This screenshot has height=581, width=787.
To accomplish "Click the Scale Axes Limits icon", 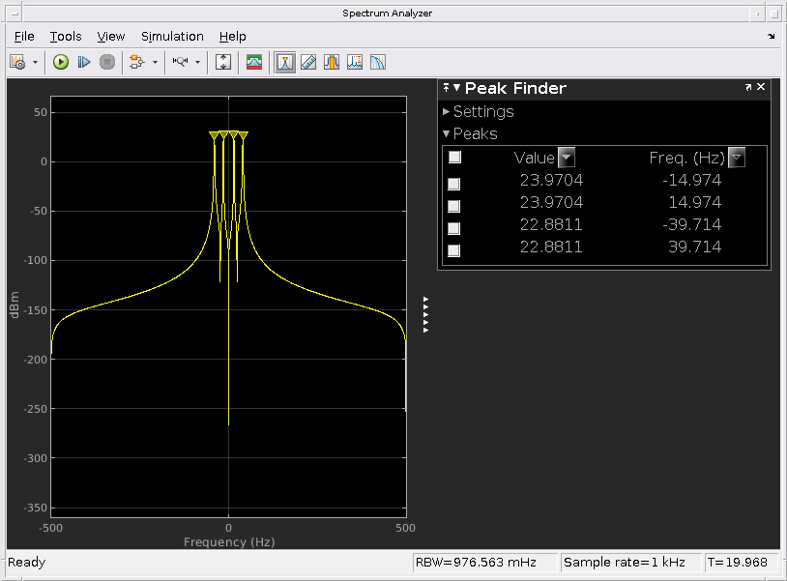I will point(223,62).
